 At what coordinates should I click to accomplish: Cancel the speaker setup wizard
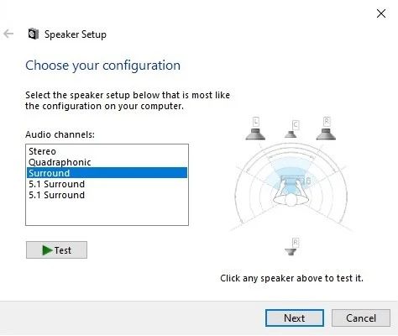point(361,318)
